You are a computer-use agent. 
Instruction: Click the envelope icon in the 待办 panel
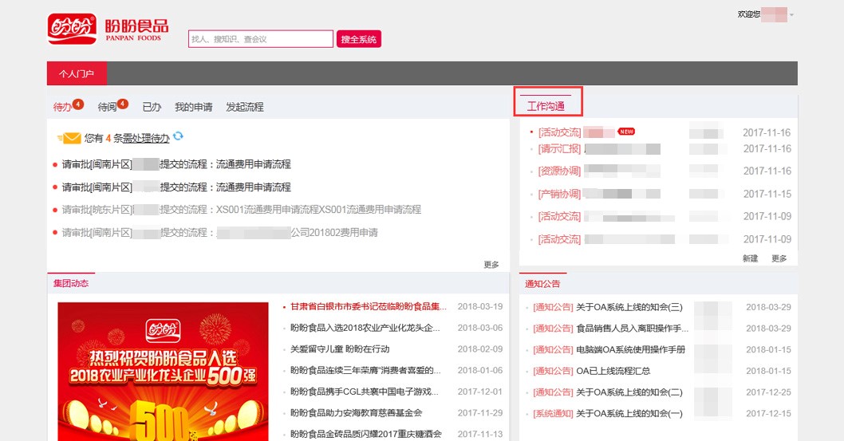pyautogui.click(x=71, y=138)
